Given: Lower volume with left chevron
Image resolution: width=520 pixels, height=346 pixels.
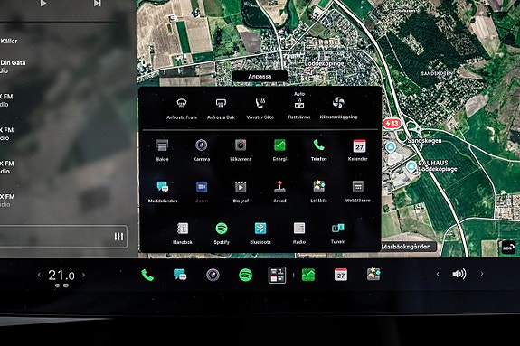Looking at the screenshot, I should [438, 274].
